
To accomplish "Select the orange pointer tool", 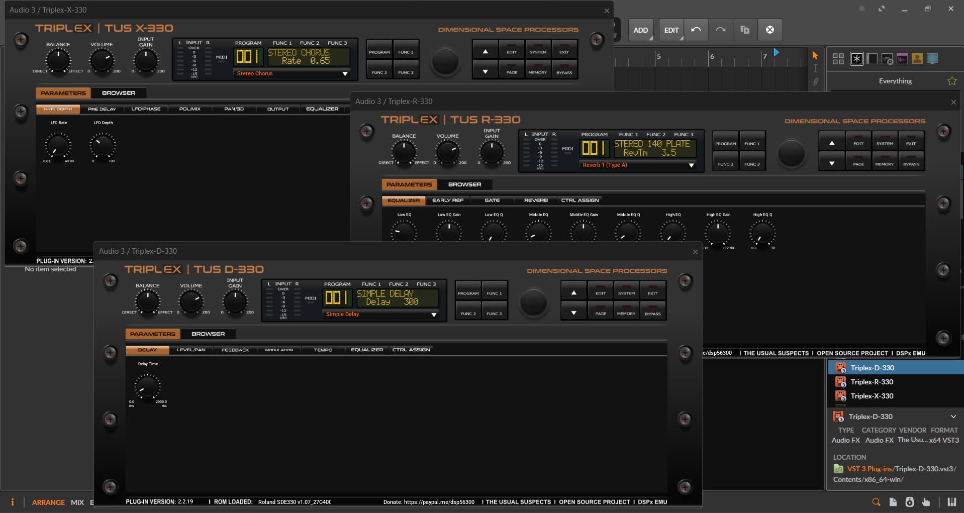I will [815, 55].
